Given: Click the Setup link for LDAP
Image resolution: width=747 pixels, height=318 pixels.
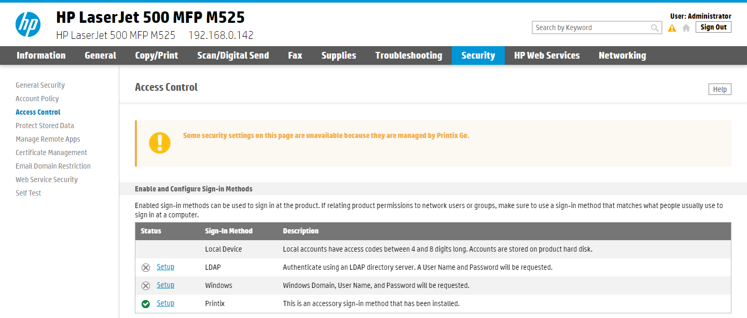Looking at the screenshot, I should coord(165,267).
